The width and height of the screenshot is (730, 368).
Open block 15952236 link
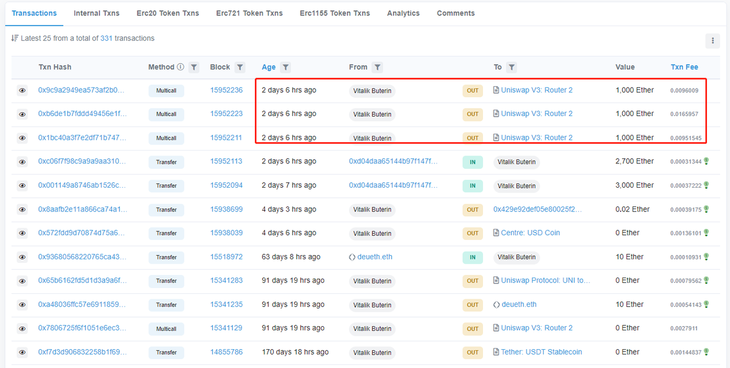[x=226, y=90]
